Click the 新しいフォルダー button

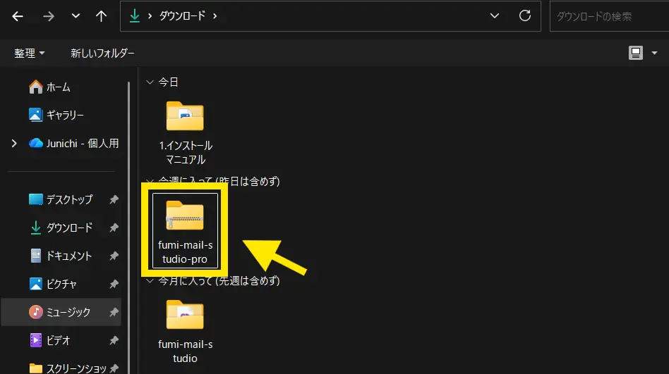click(x=102, y=53)
